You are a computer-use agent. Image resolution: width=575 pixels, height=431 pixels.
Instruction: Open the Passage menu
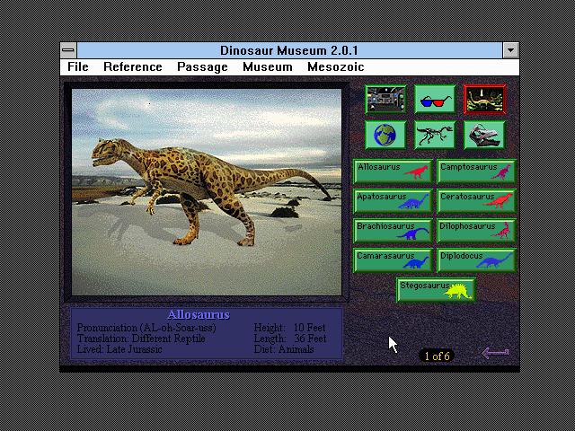[202, 66]
